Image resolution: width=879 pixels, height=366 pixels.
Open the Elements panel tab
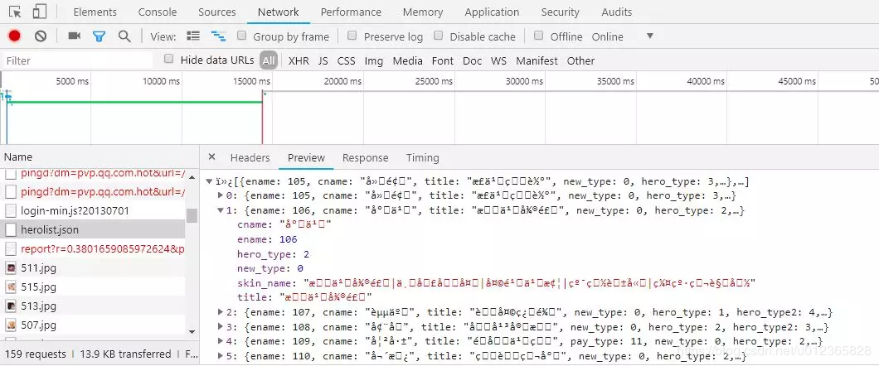coord(95,12)
